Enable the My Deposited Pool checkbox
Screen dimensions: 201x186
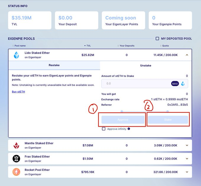[157, 39]
